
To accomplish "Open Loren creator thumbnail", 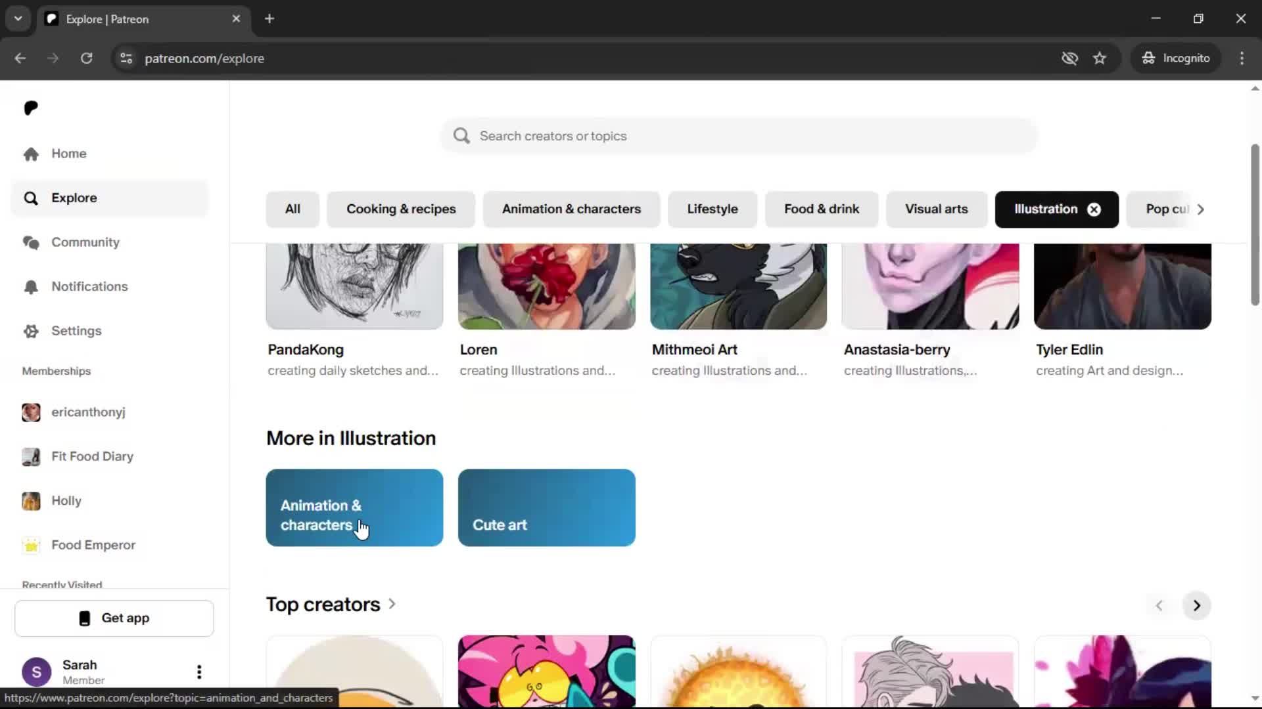I will (x=547, y=286).
